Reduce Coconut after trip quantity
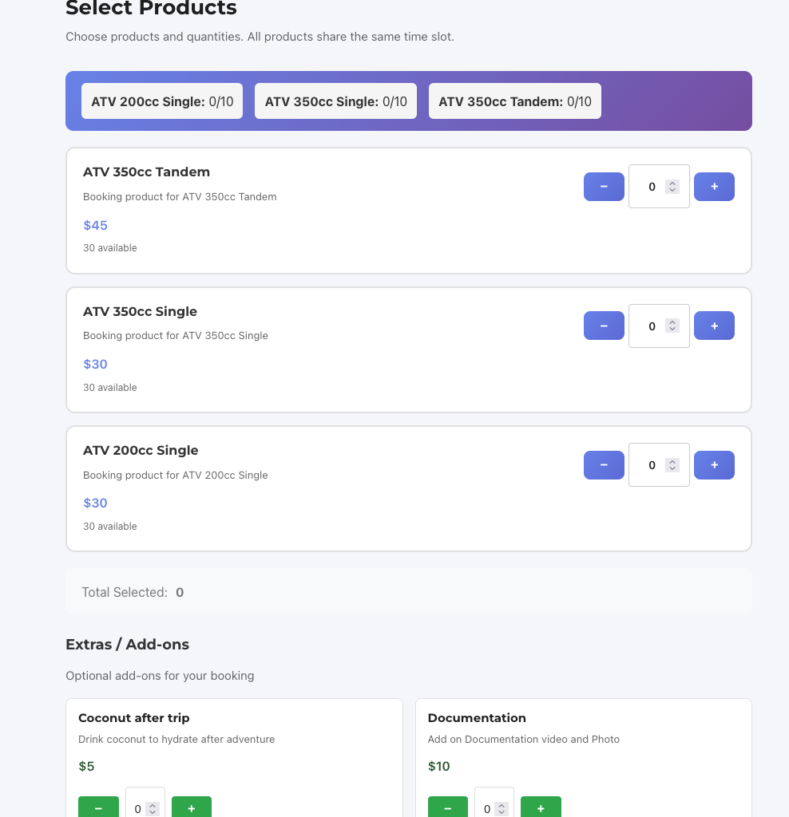Viewport: 789px width, 817px height. tap(98, 808)
